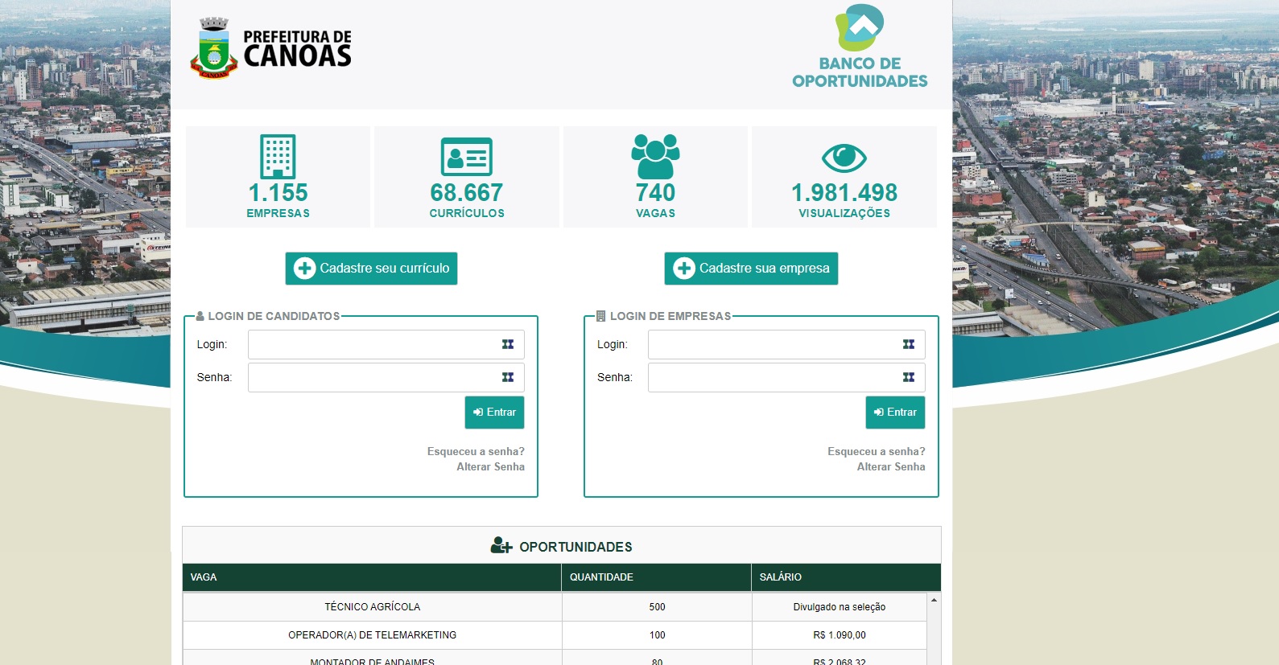Screen dimensions: 1279x665
Task: Click the building icon beside Login de Empresas
Action: [x=600, y=316]
